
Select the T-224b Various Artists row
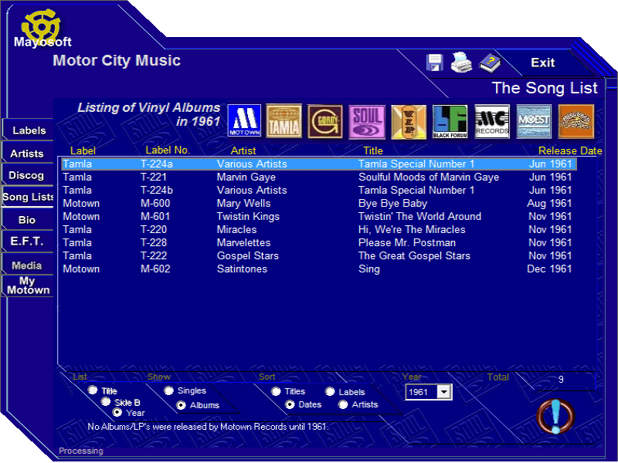319,190
